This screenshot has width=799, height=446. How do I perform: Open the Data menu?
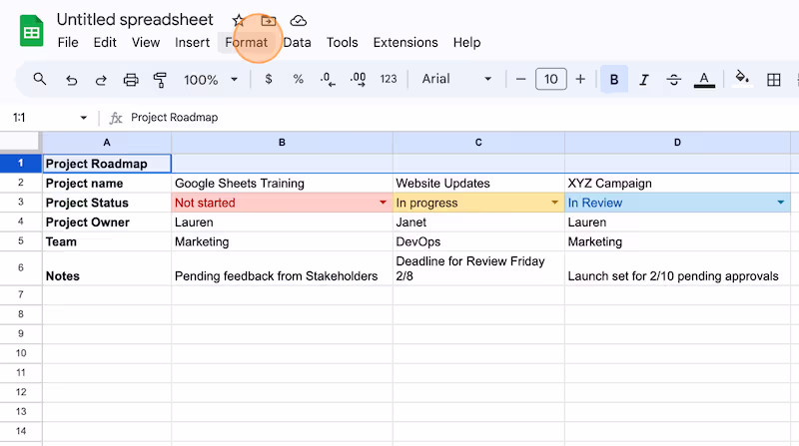tap(297, 42)
